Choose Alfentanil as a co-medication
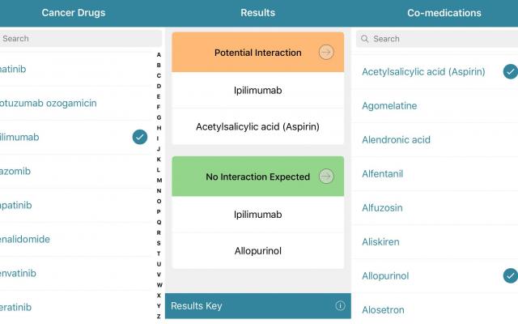518x324 pixels. [383, 174]
